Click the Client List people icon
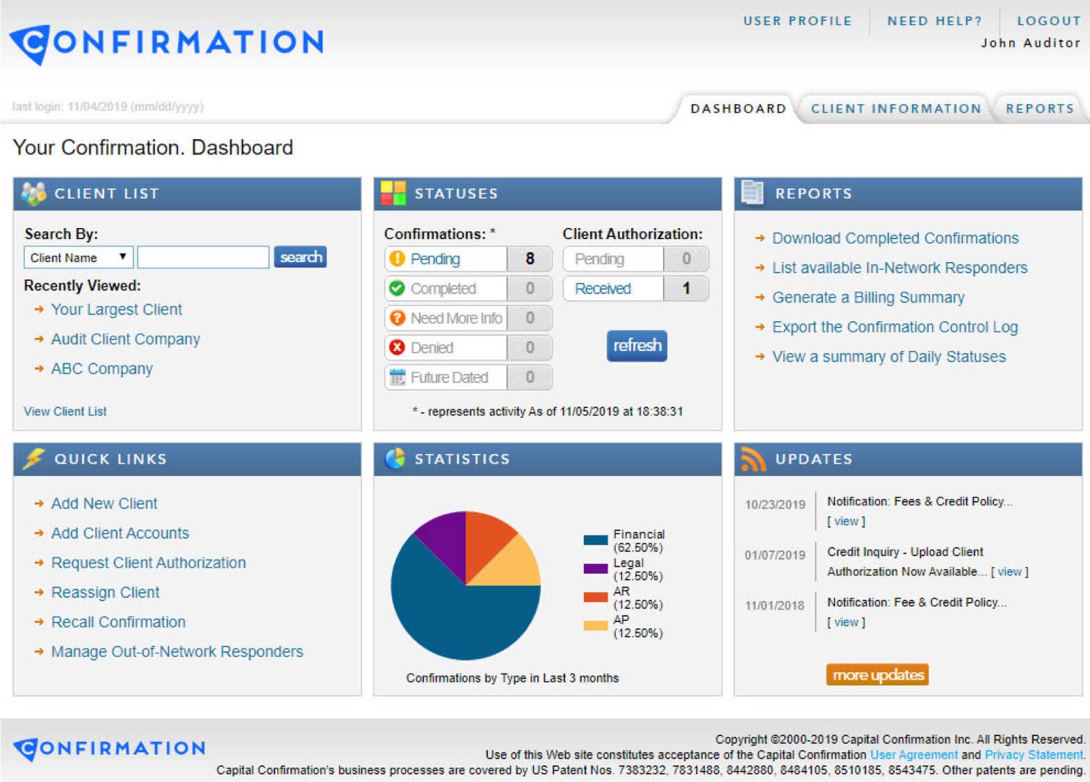This screenshot has height=782, width=1090. (33, 193)
